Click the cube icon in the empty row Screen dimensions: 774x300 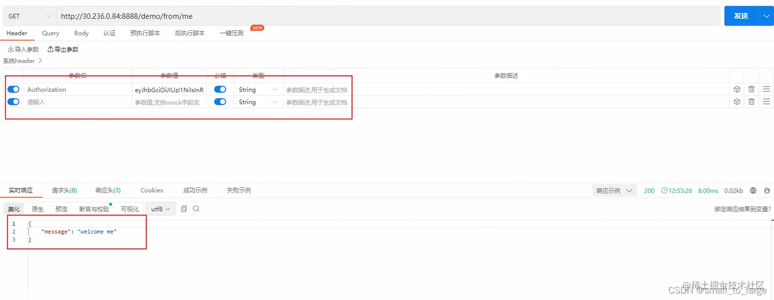click(737, 101)
